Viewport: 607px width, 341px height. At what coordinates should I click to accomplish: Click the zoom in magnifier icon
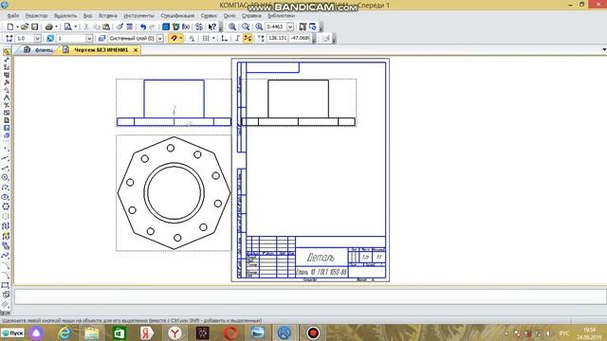click(x=231, y=27)
